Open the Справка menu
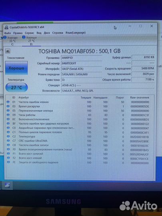The width and height of the screenshot is (162, 216). 58,33
